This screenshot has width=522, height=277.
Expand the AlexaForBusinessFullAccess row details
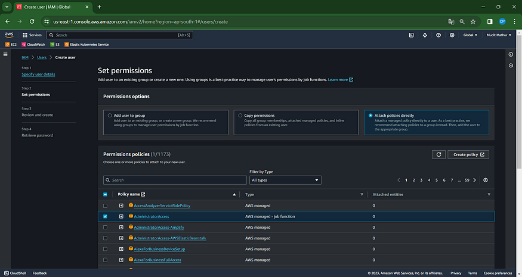click(121, 260)
